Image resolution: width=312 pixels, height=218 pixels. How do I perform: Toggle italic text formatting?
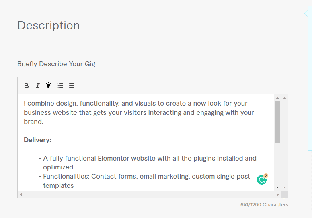coord(38,86)
